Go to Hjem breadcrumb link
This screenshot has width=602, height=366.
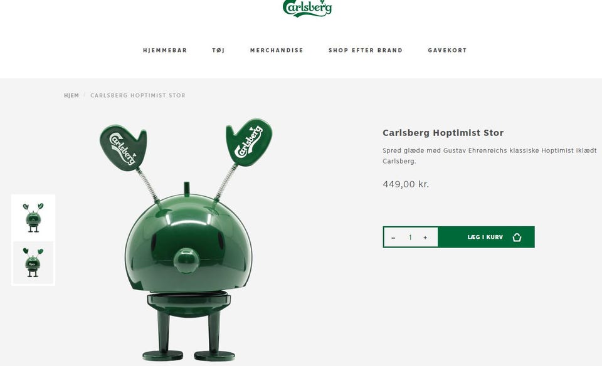tap(71, 95)
